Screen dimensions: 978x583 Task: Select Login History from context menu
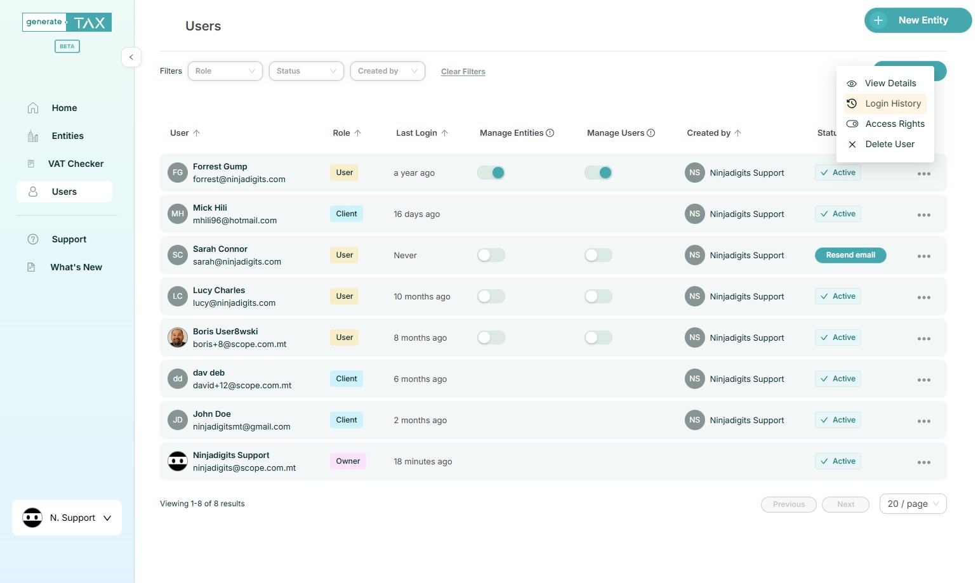(892, 103)
